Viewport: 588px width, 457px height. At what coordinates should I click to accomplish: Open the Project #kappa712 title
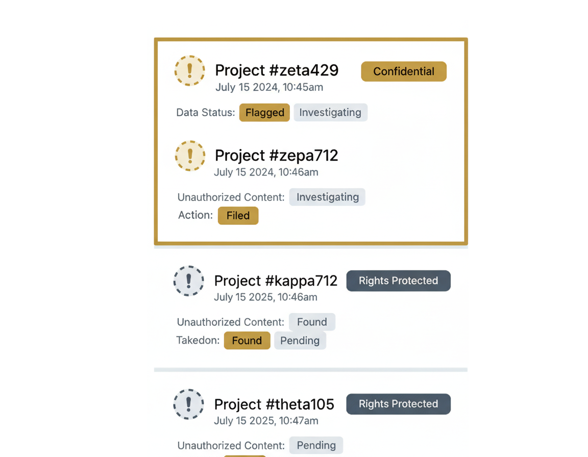point(276,281)
